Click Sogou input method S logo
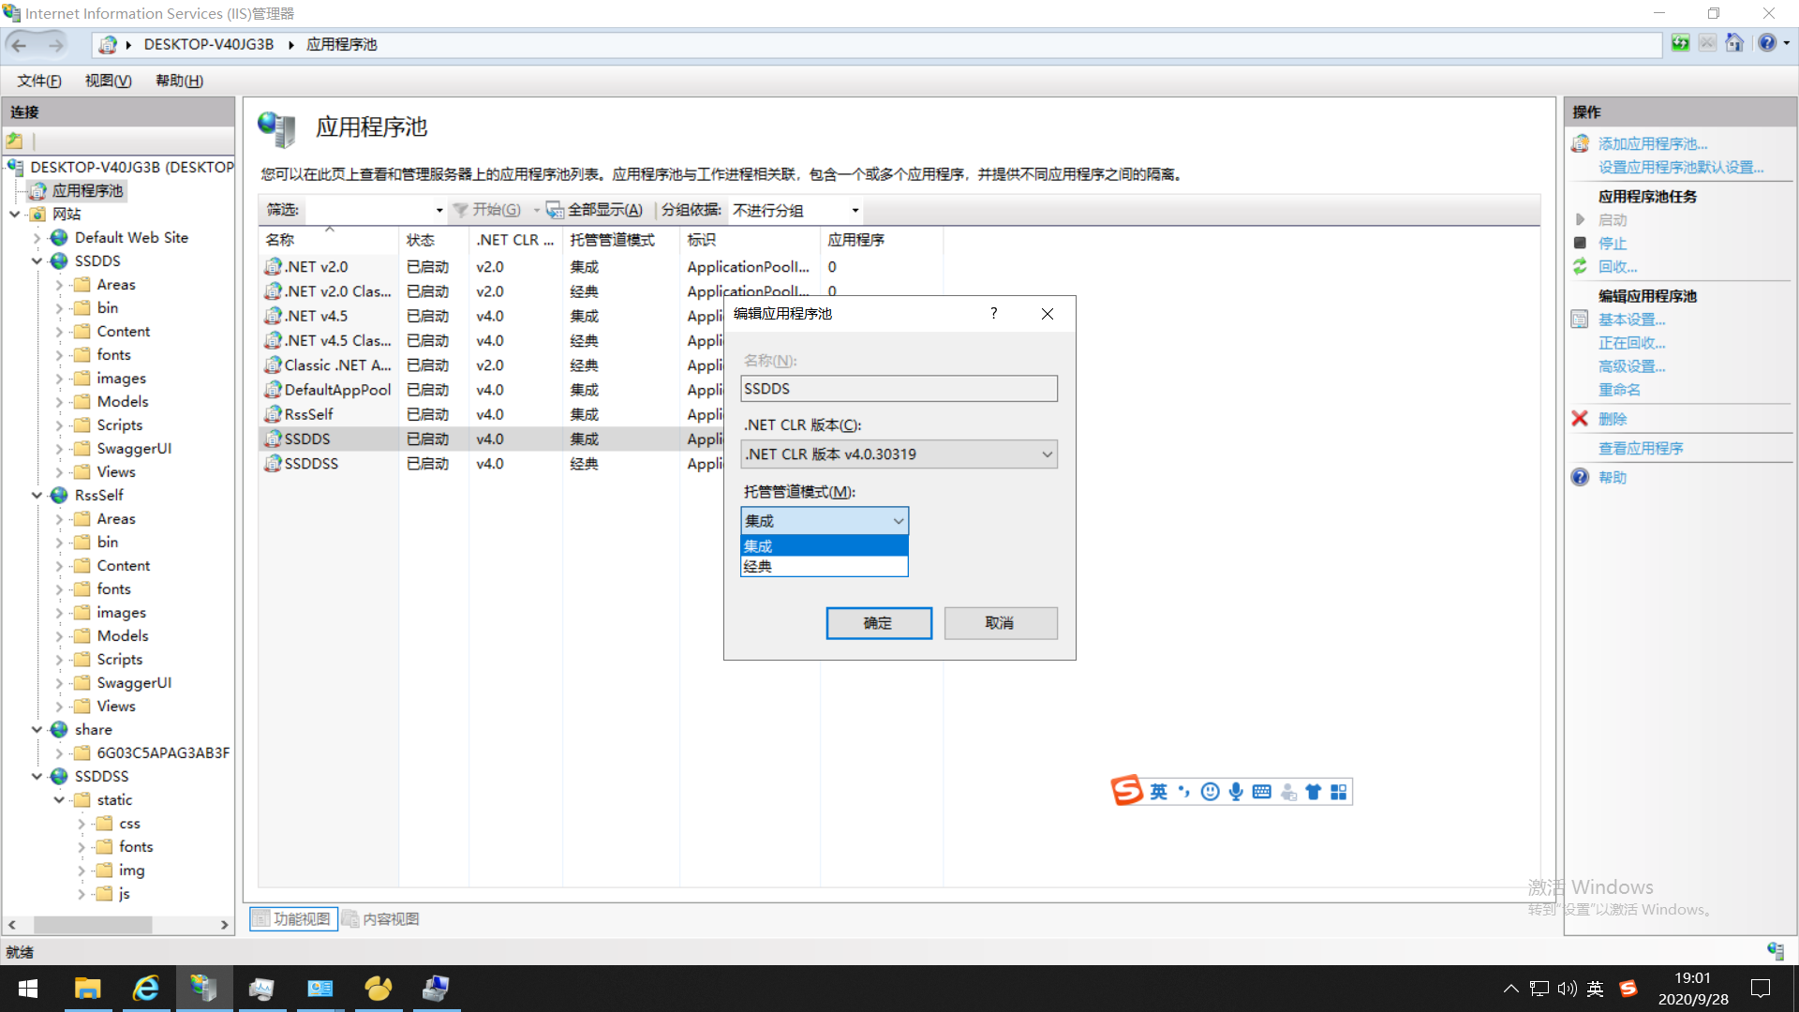1799x1012 pixels. pyautogui.click(x=1127, y=791)
